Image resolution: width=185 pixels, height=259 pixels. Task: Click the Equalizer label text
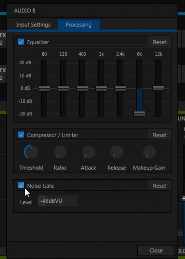38,42
